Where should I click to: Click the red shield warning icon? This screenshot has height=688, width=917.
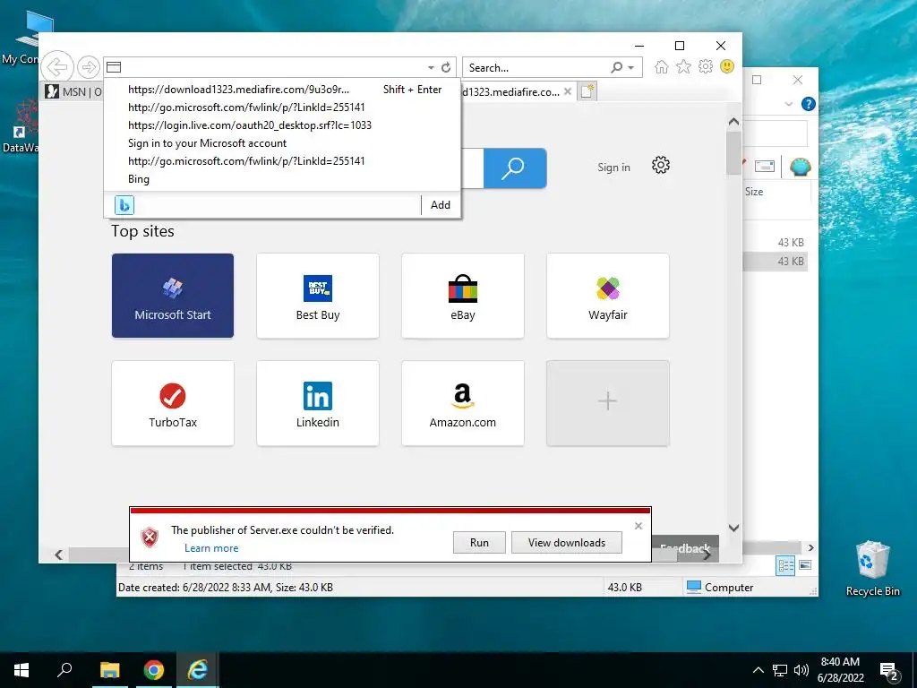150,537
